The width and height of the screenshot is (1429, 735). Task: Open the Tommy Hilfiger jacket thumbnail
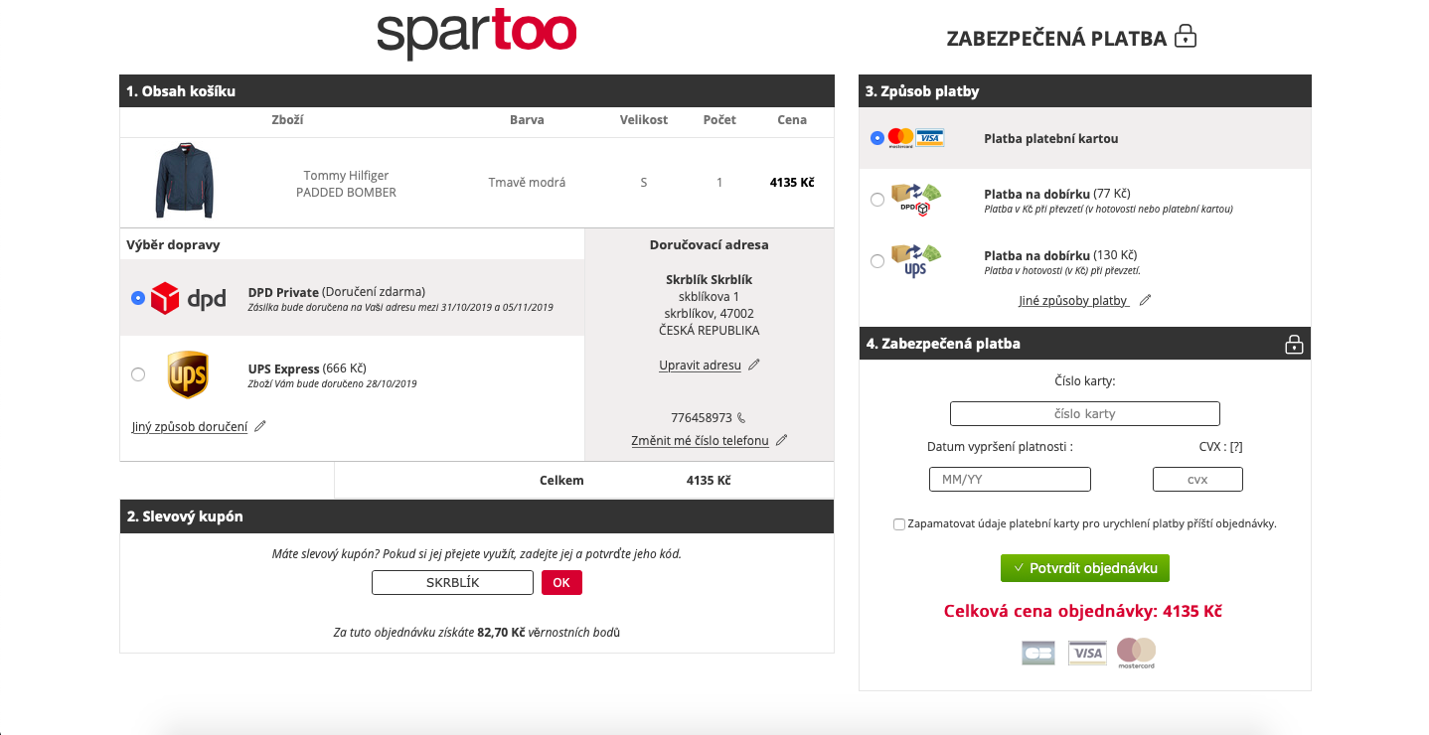pyautogui.click(x=184, y=182)
